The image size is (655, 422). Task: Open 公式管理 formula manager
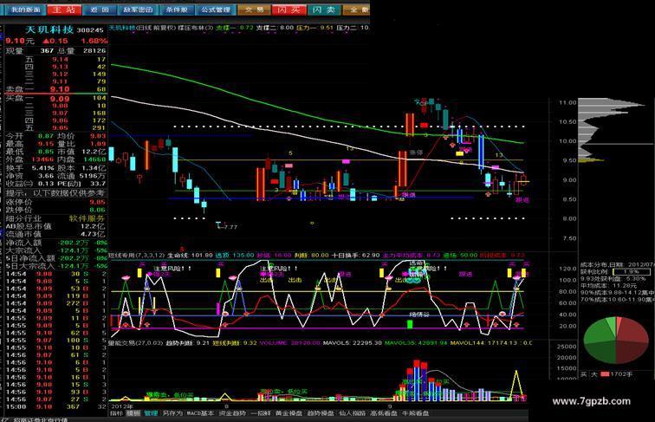pos(215,10)
